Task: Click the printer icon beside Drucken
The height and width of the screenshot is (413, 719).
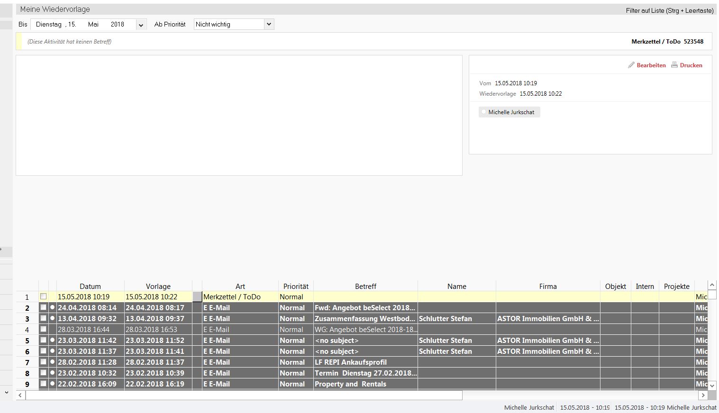Action: 674,65
